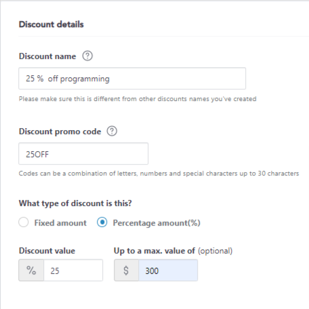Focus the Discount value field showing 25
Image resolution: width=309 pixels, height=309 pixels.
[x=73, y=270]
